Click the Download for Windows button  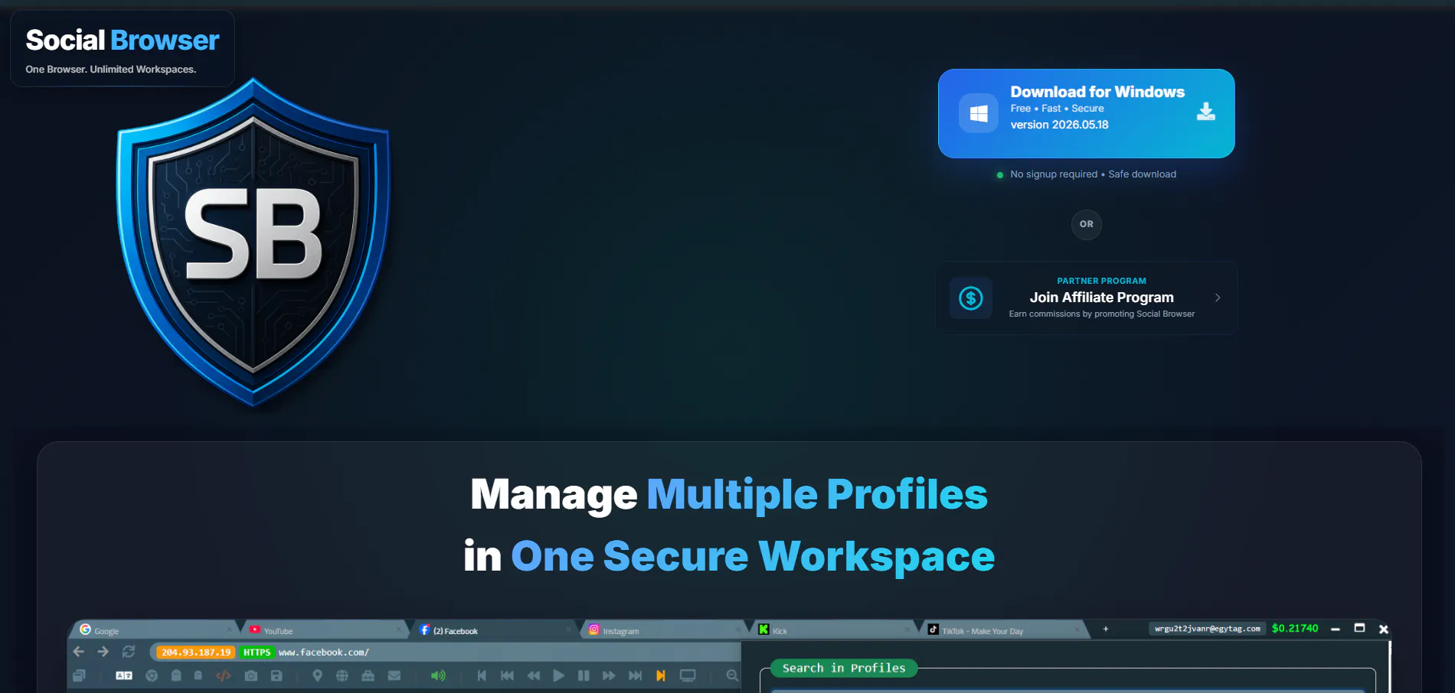pyautogui.click(x=1086, y=113)
